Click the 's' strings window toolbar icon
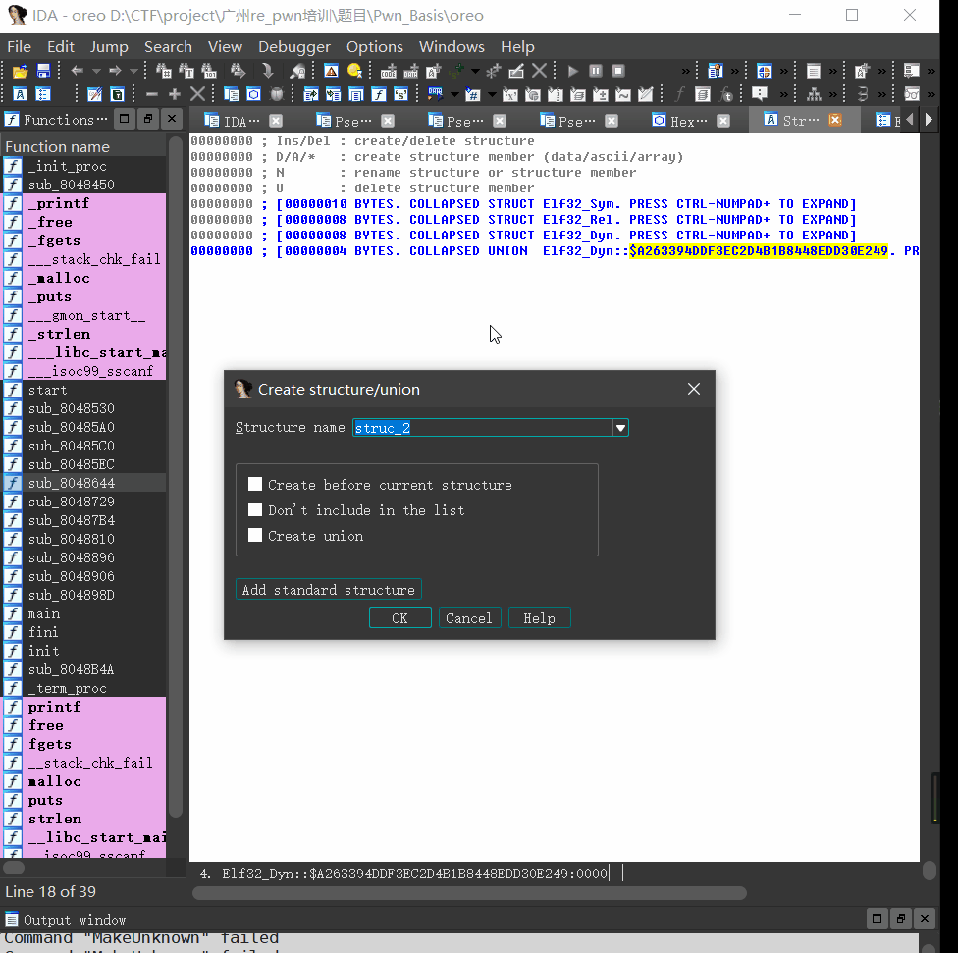958x953 pixels. point(400,94)
